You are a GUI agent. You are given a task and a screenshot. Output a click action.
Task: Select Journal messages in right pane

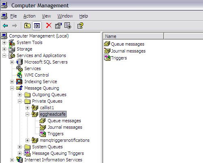(x=128, y=51)
